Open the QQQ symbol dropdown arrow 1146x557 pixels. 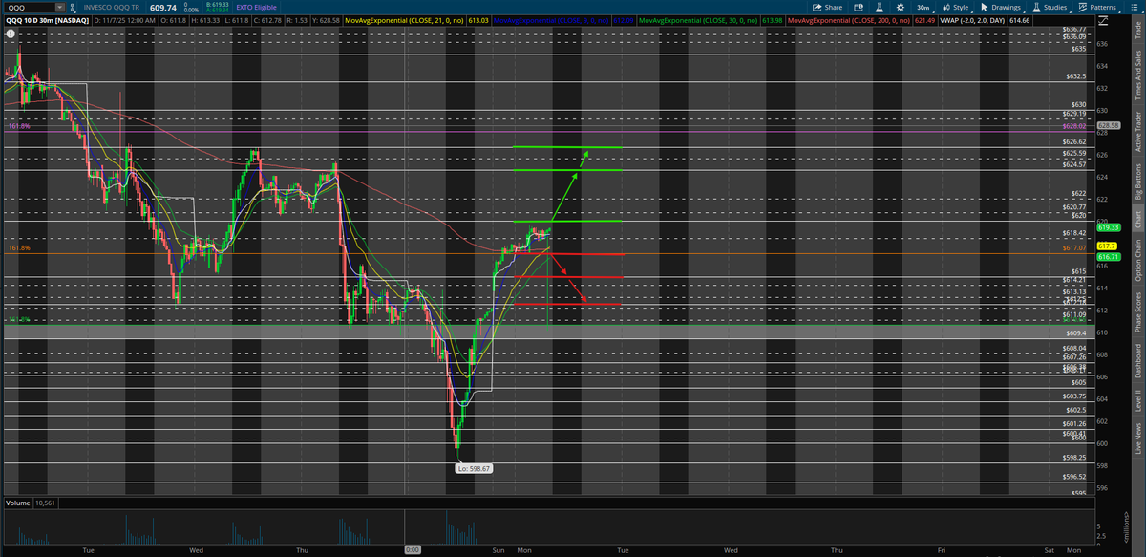coord(59,7)
